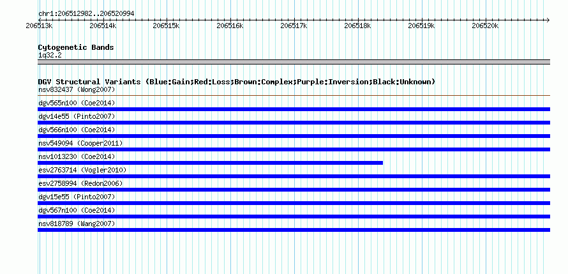This screenshot has width=568, height=274.
Task: Click the blue bar for nsv549094
Action: [x=294, y=149]
